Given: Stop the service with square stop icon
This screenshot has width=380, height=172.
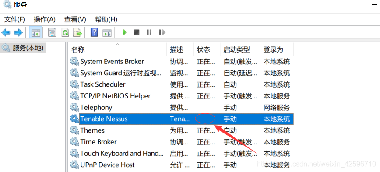Looking at the screenshot, I should [x=137, y=32].
